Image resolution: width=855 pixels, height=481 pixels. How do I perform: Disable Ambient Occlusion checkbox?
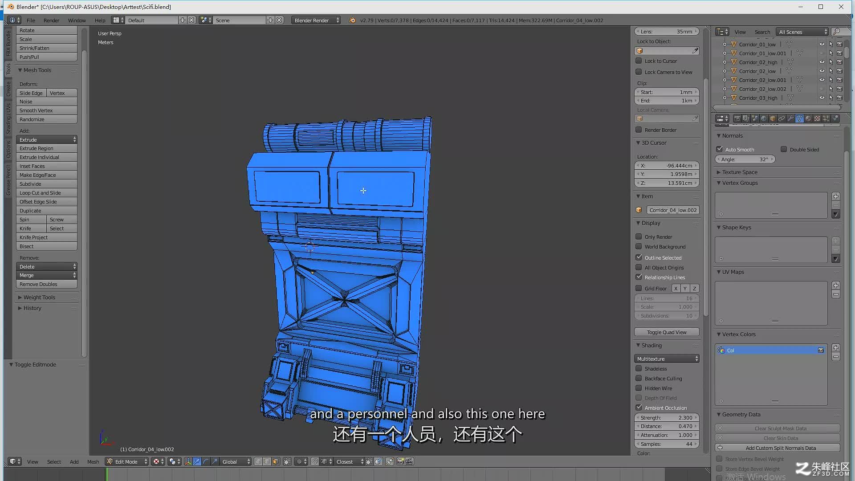(x=639, y=408)
